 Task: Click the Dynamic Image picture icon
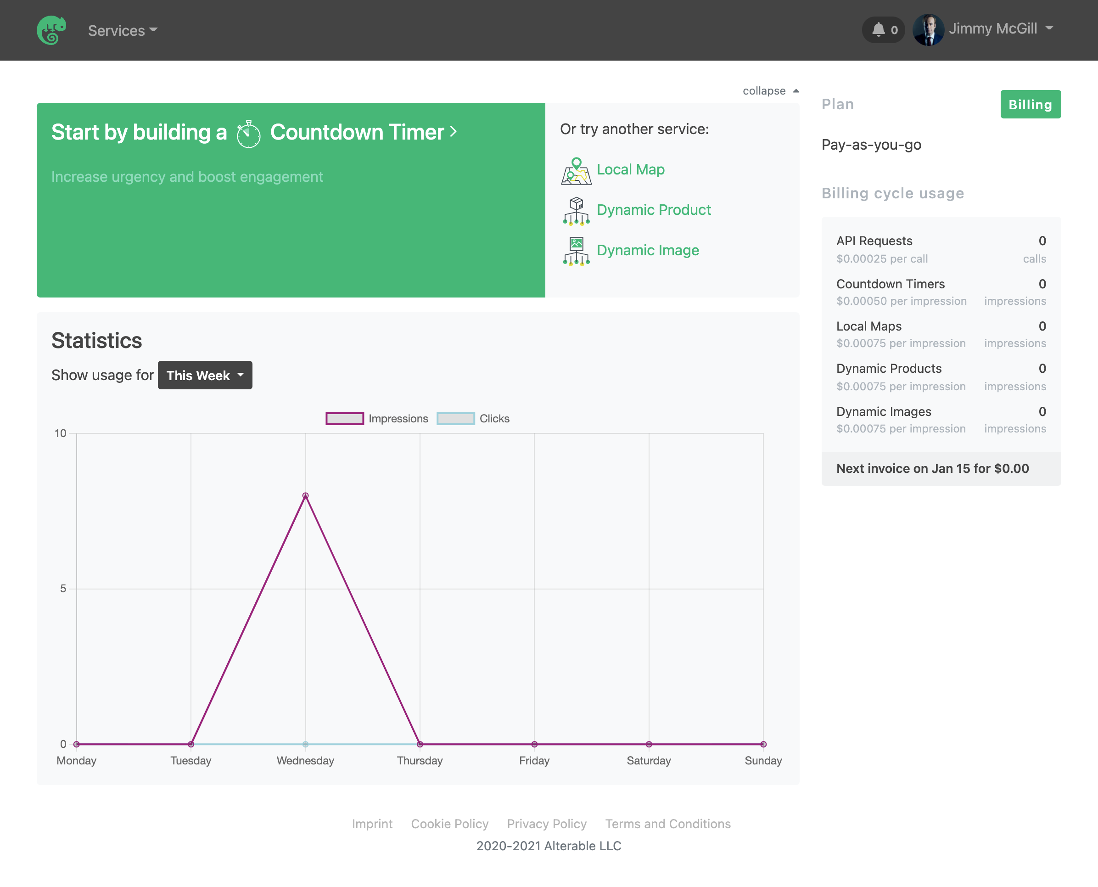click(x=577, y=251)
